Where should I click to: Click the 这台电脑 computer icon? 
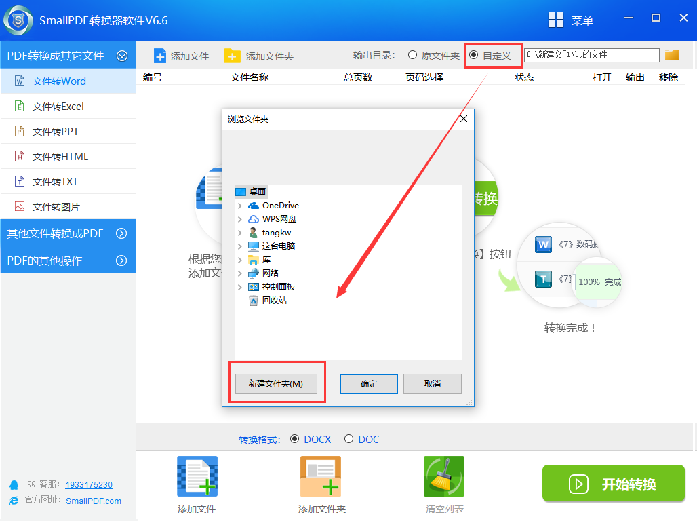254,246
